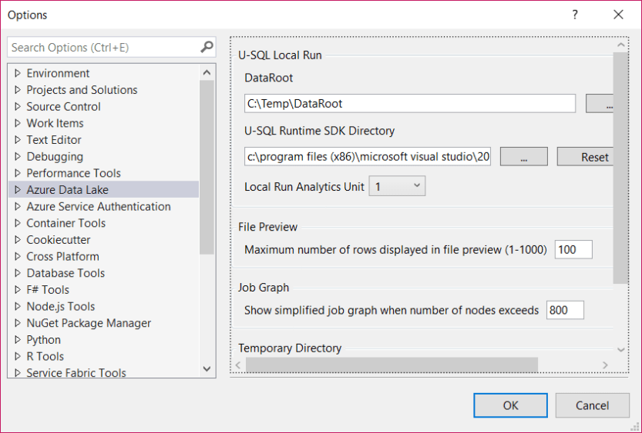The height and width of the screenshot is (433, 642).
Task: Select NuGet Package Manager item
Action: (x=89, y=323)
